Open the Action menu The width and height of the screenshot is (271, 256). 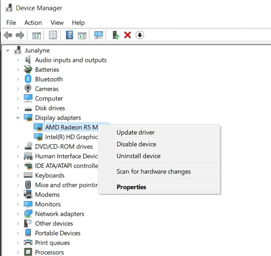tap(33, 23)
